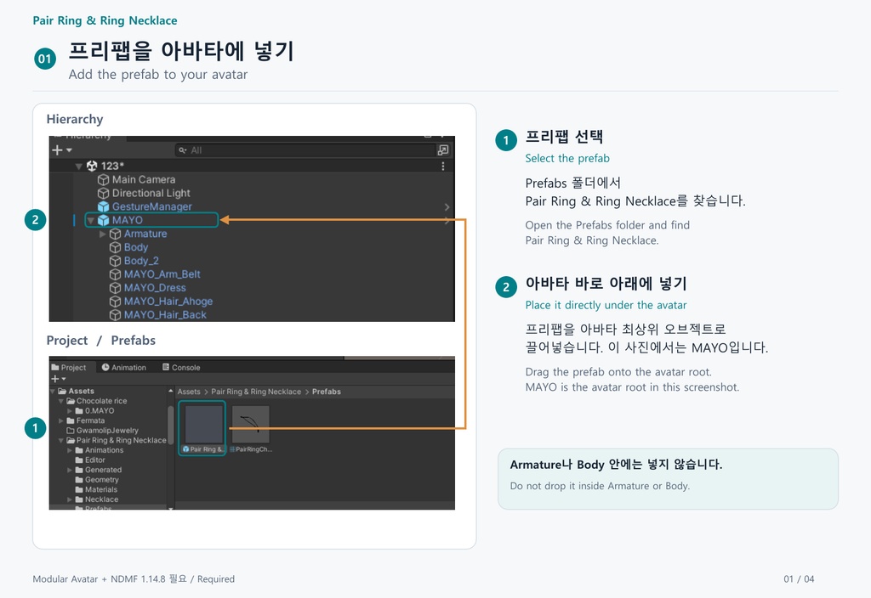Image resolution: width=871 pixels, height=598 pixels.
Task: Click the Project folder tree scrollbar
Action: (170, 425)
